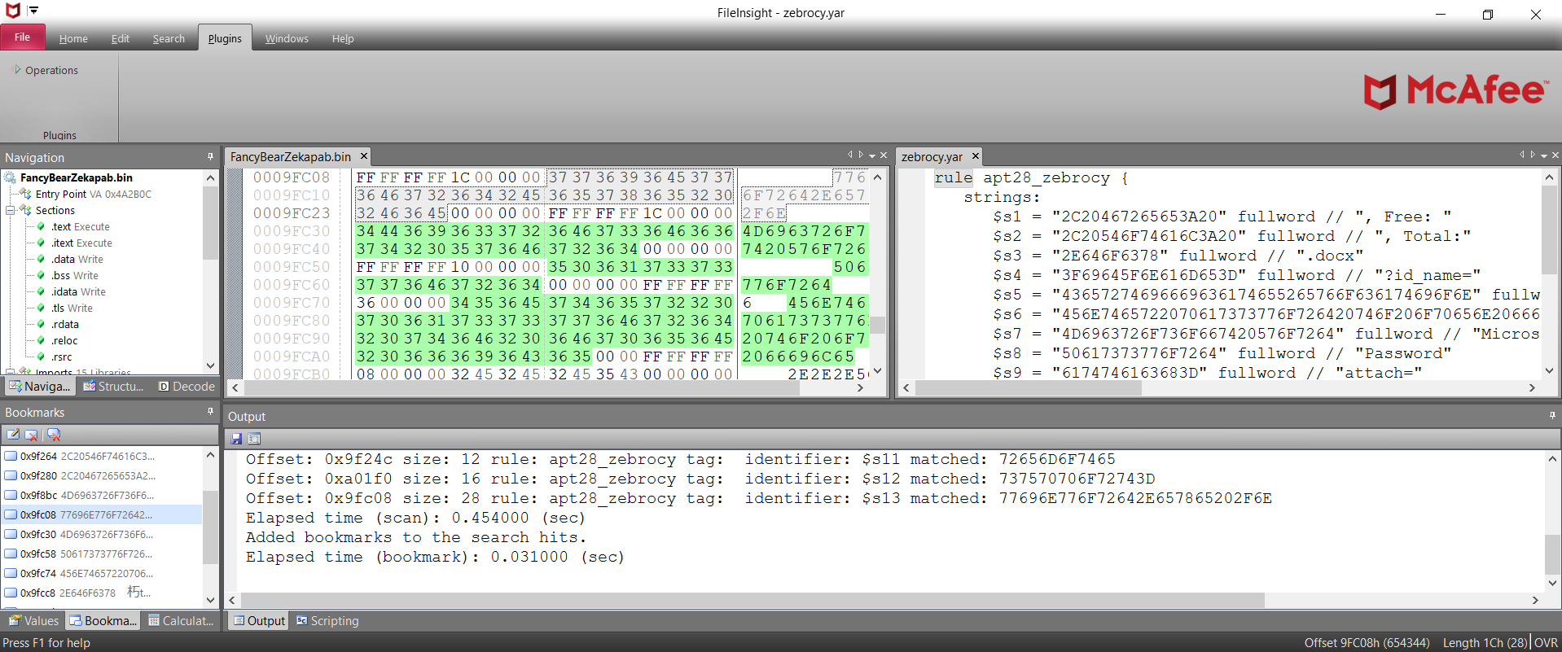Switch to the Calculator panel tab
The width and height of the screenshot is (1562, 652).
click(181, 620)
